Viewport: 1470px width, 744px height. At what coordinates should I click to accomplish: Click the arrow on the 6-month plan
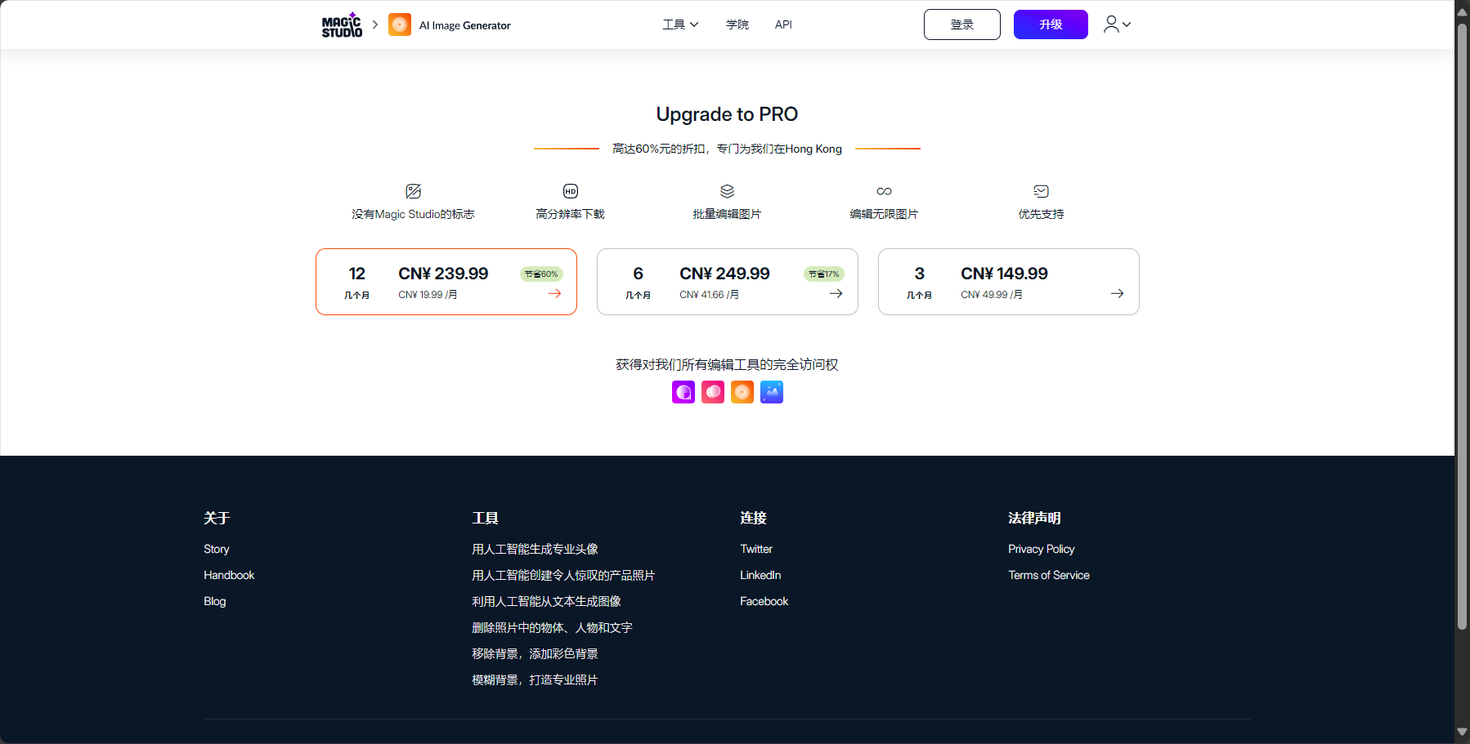coord(836,293)
